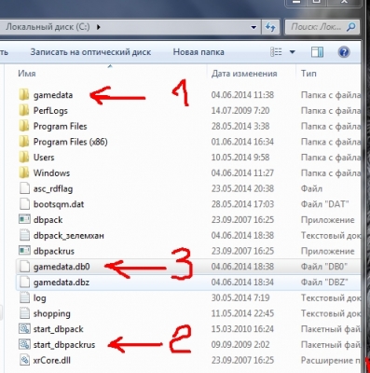This screenshot has width=370, height=373.
Task: Click the date 14.07.2009 7:20
Action: pyautogui.click(x=240, y=111)
